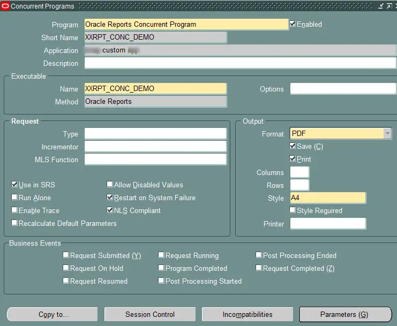Click the Options field
Screen dimensions: 397x326
pyautogui.click(x=343, y=89)
